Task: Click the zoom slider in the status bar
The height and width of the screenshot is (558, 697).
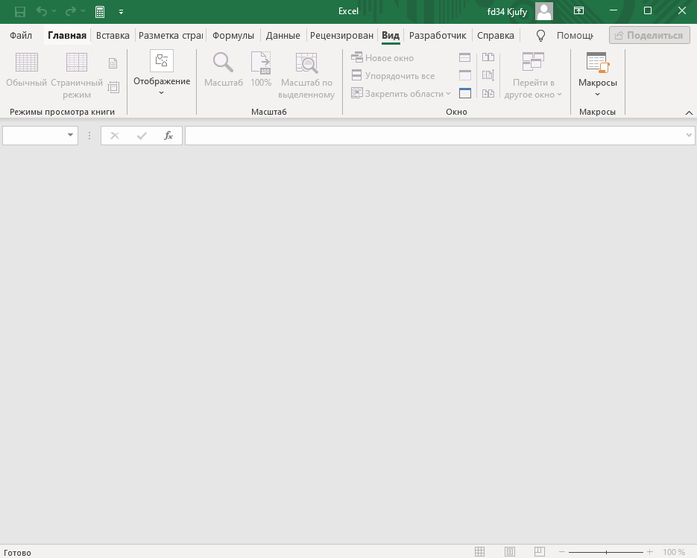Action: [x=606, y=552]
